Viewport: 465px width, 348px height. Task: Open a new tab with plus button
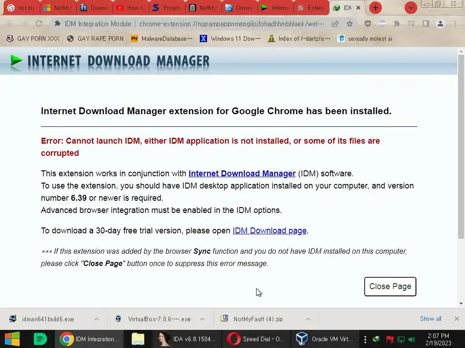376,8
